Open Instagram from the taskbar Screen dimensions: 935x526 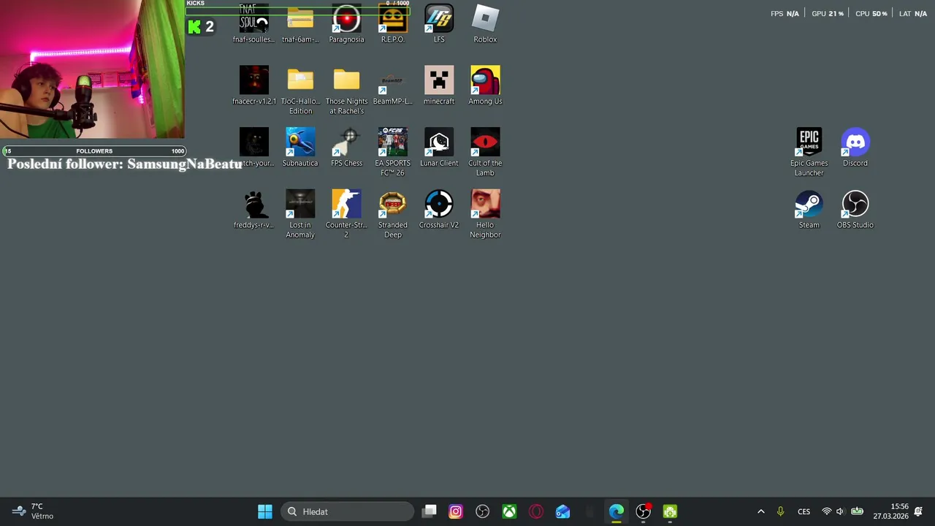[x=456, y=511]
